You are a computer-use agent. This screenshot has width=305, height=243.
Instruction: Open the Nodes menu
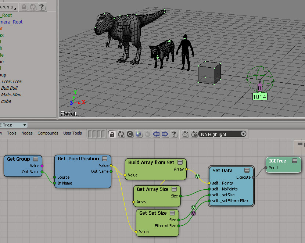point(27,133)
